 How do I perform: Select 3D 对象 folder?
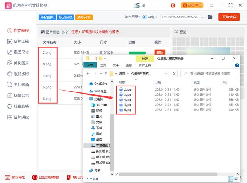pyautogui.click(x=99, y=105)
